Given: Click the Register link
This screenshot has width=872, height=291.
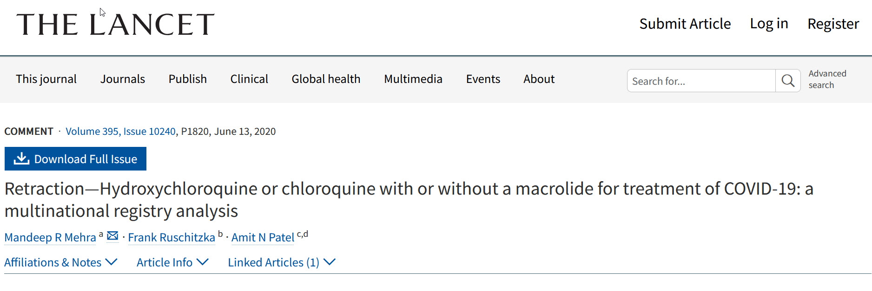Looking at the screenshot, I should 833,24.
